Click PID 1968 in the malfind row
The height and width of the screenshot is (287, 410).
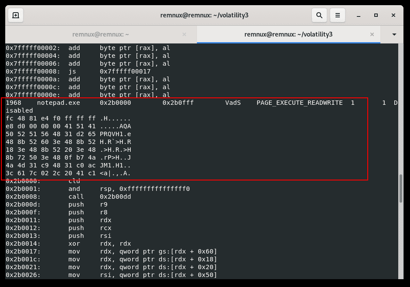point(14,103)
